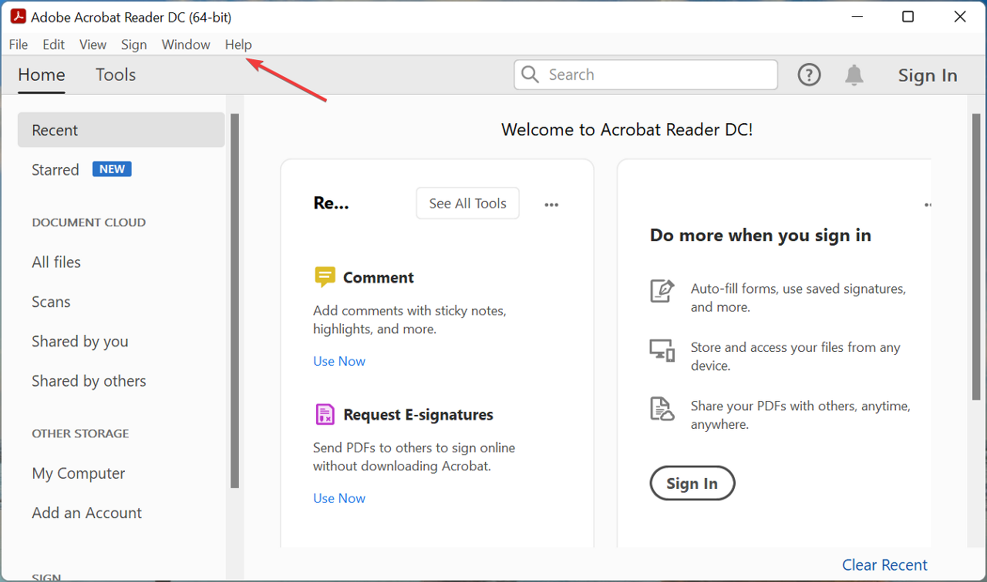The image size is (987, 582).
Task: Click the Welcome to Acrobat Reader DC heading
Action: (627, 129)
